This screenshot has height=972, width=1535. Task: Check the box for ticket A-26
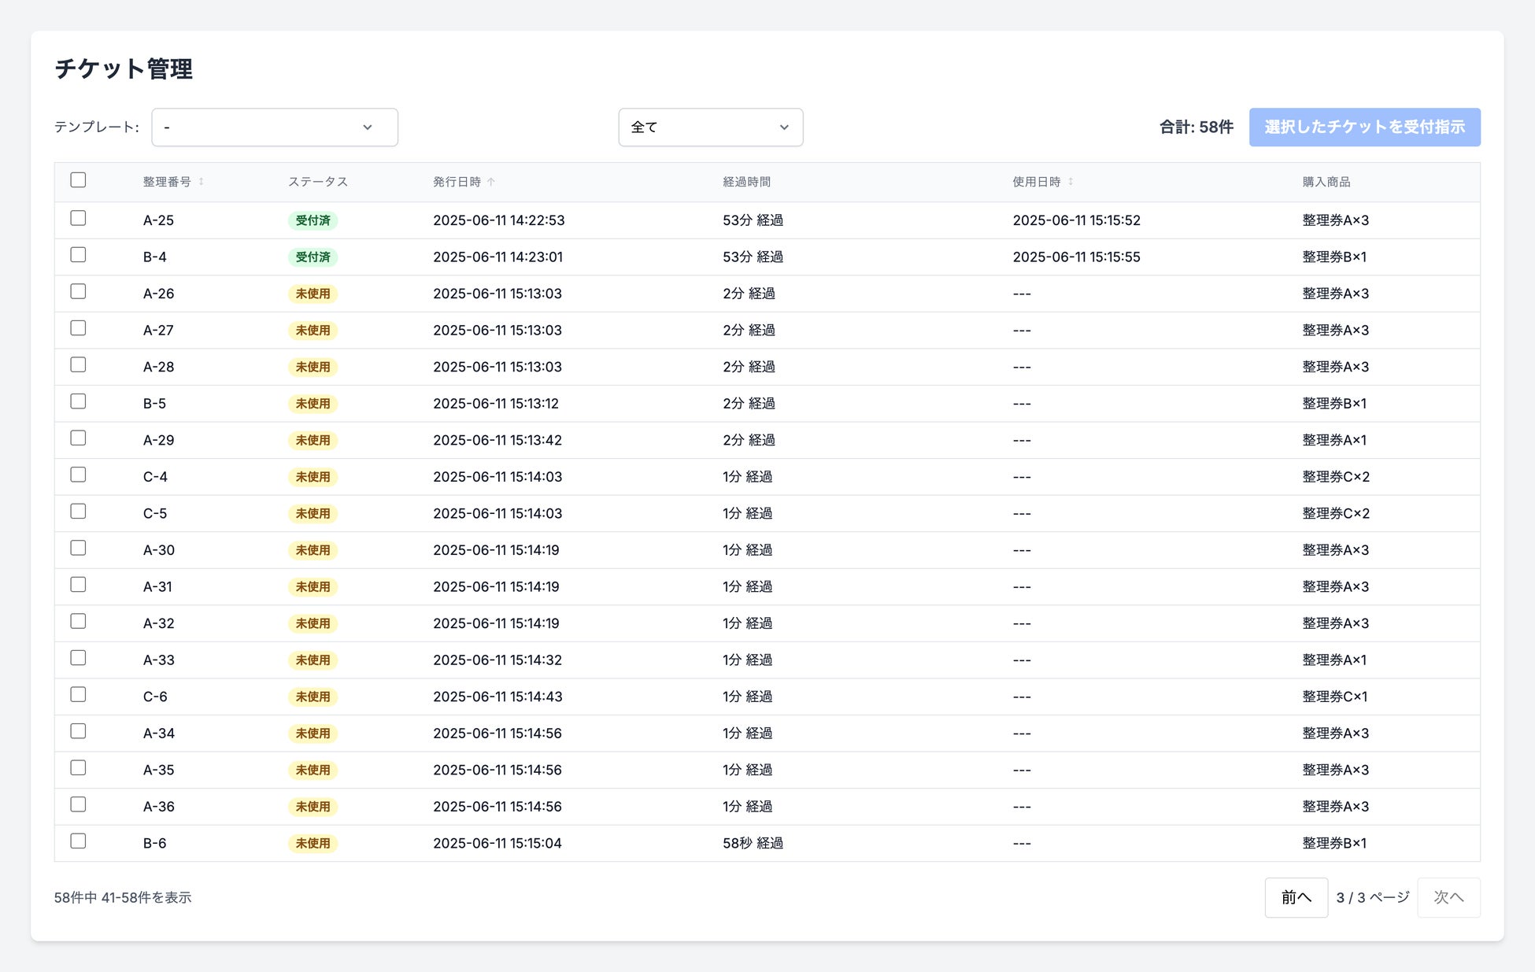click(x=78, y=292)
